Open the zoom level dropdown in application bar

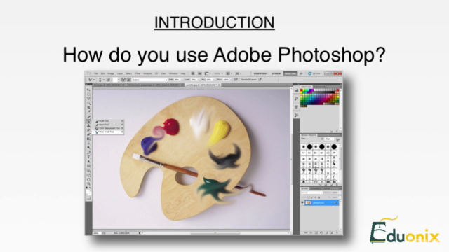218,73
